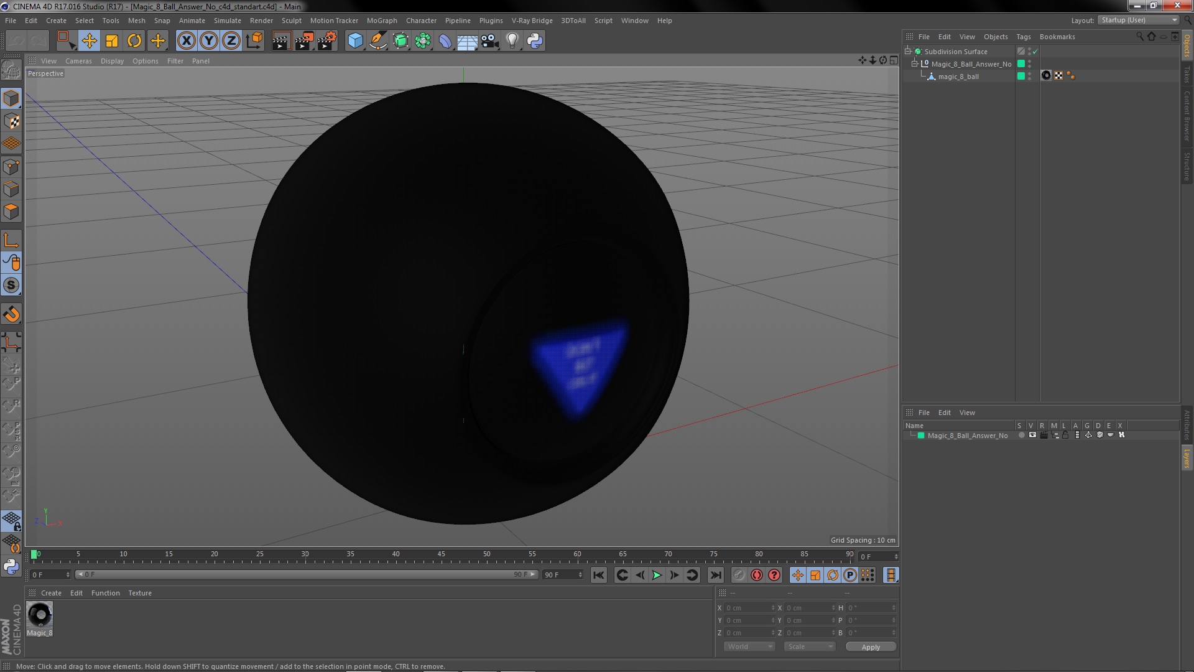
Task: Collapse Subdivision Surface tree node
Action: tap(908, 52)
